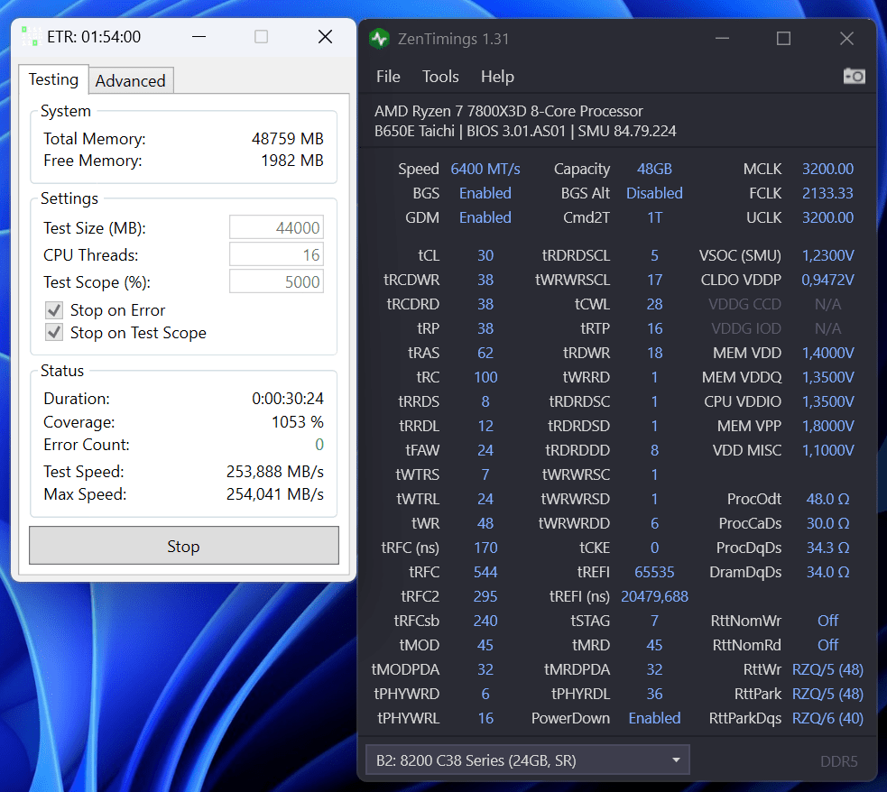Select the AMD Ryzen 7 7800X3D processor text
The width and height of the screenshot is (887, 792).
tap(509, 111)
